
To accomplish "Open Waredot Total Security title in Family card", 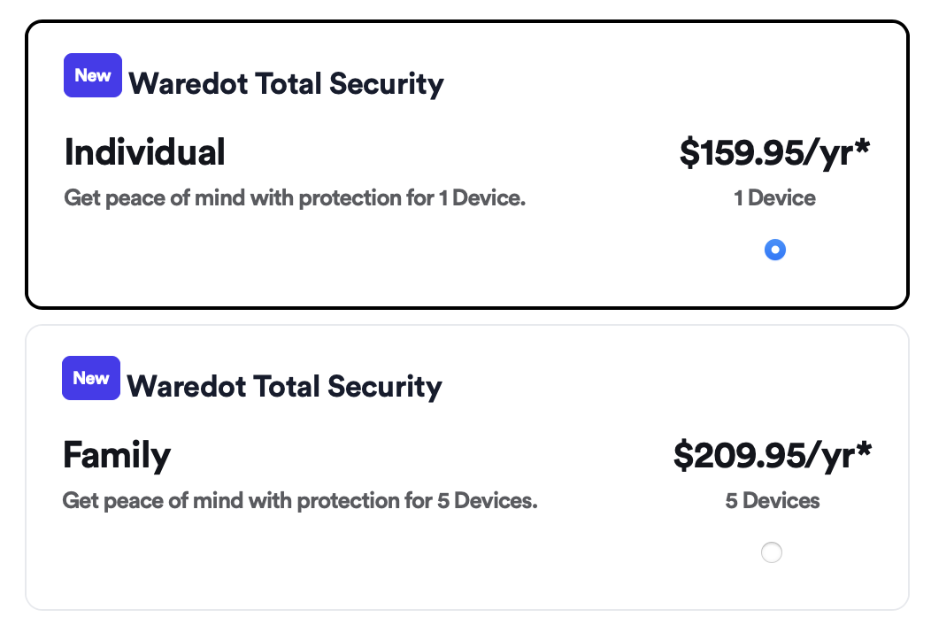I will pos(284,387).
